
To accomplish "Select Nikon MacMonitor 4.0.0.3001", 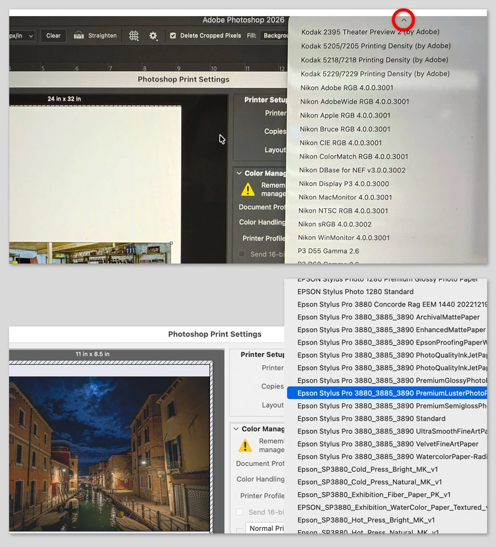I will (345, 197).
